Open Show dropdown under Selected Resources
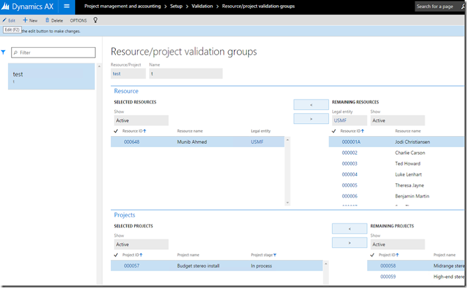Screen dimensions: 467x288 click(141, 120)
